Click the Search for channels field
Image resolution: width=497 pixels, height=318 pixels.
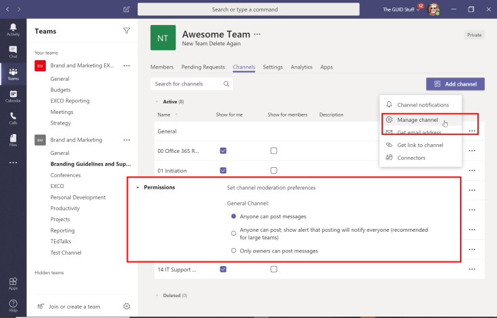pos(186,84)
